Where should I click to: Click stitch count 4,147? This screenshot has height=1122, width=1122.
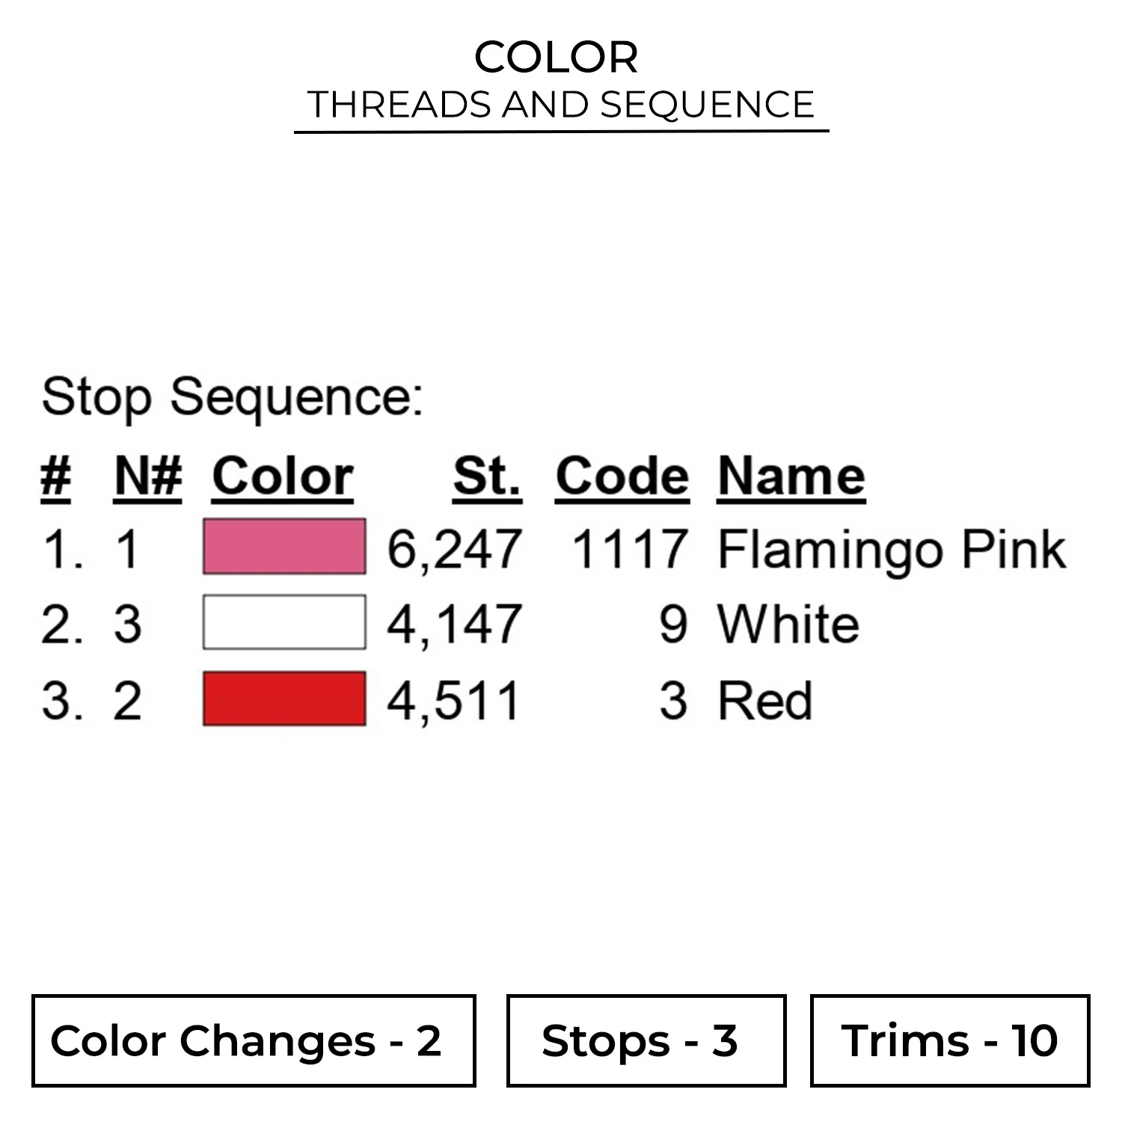click(454, 625)
